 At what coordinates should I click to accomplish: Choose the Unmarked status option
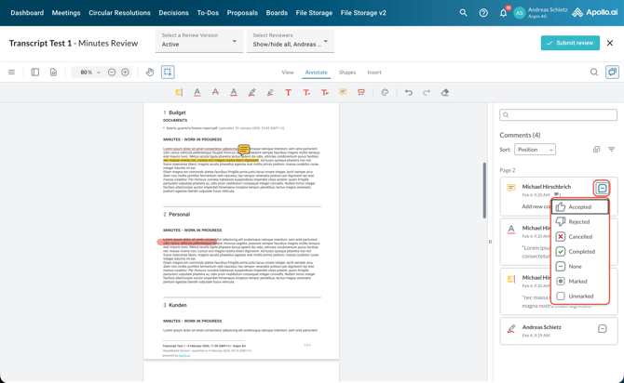point(580,296)
